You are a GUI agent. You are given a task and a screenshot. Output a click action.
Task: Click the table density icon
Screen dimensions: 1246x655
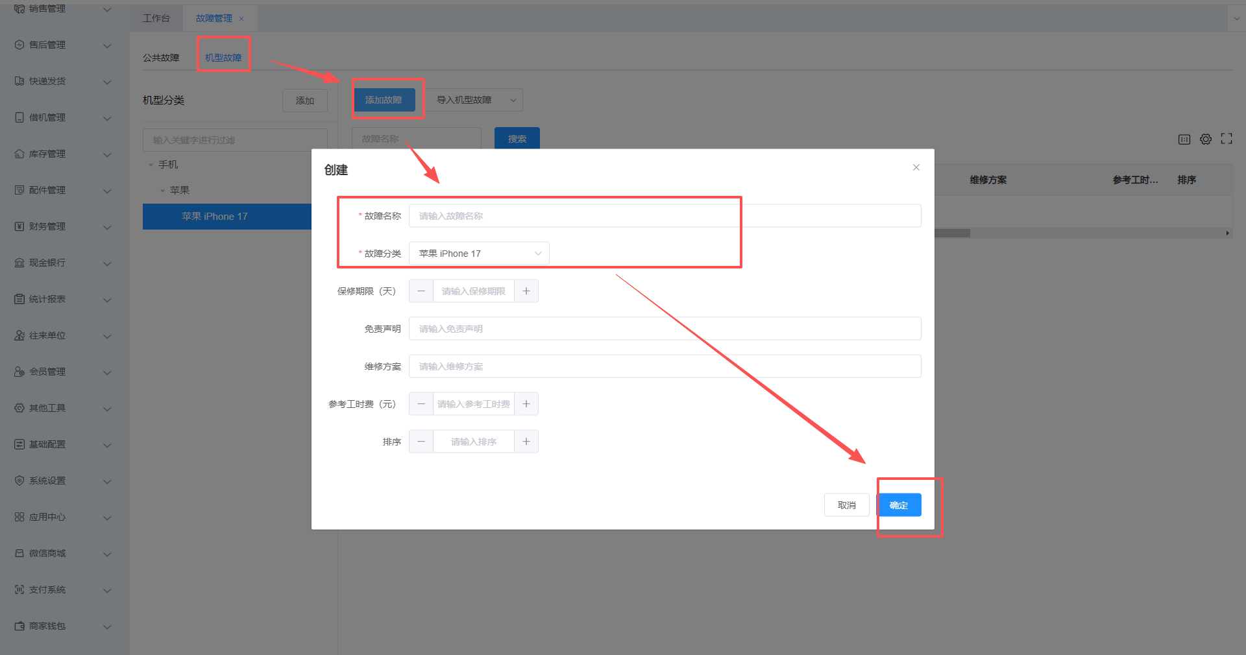[x=1184, y=139]
